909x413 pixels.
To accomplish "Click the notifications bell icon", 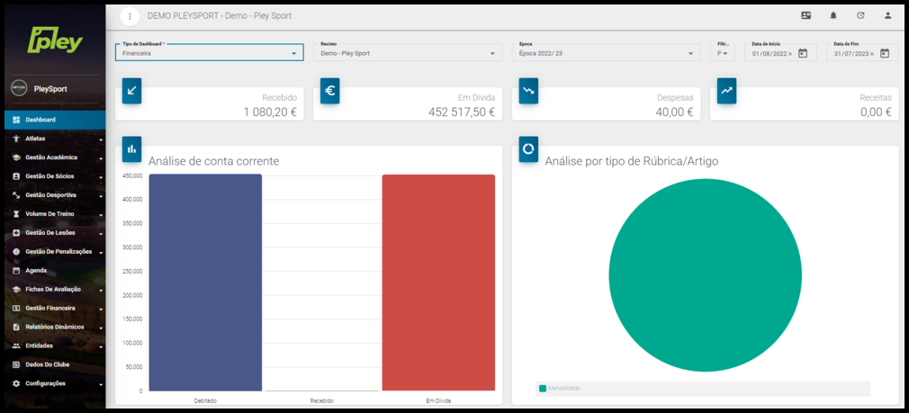I will [833, 16].
